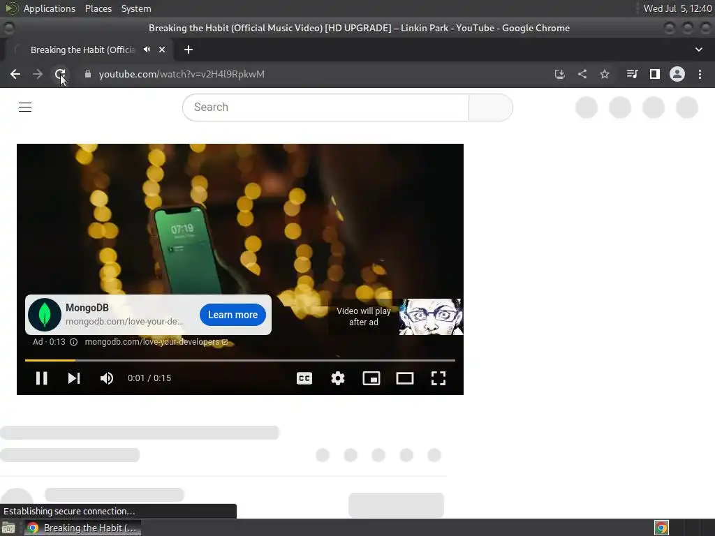This screenshot has height=536, width=715.
Task: Open the System menu
Action: click(x=136, y=8)
